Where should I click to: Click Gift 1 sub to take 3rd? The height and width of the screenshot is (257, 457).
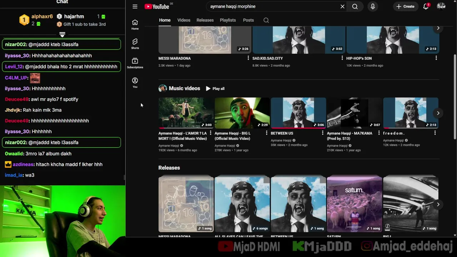tap(84, 24)
